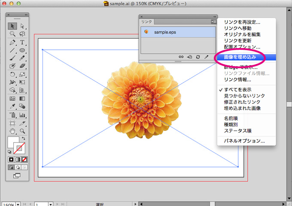Select the Pen tool
Viewport: 292px width, 206px height.
pyautogui.click(x=12, y=42)
